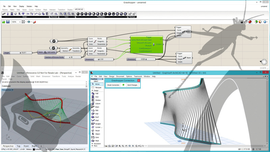Viewport: 270px width, 152px height.
Task: Open the Rhino Perspective viewport title dropdown
Action: [12, 90]
